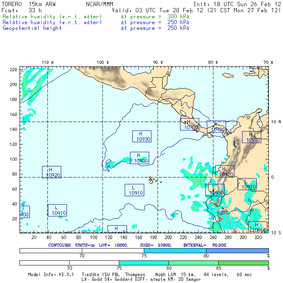Click the '44 levels' text
Image resolution: width=283 pixels, height=283 pixels.
tap(216, 275)
